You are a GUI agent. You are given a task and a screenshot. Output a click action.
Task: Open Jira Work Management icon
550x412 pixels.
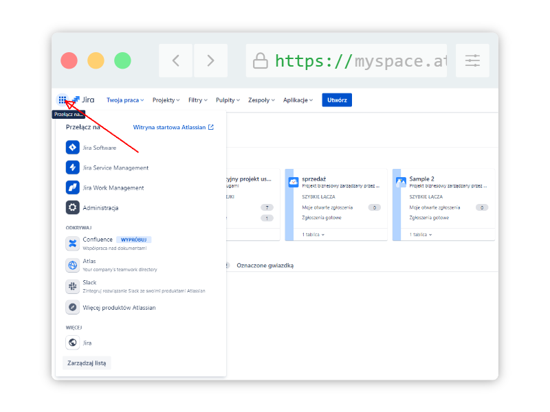pos(73,187)
